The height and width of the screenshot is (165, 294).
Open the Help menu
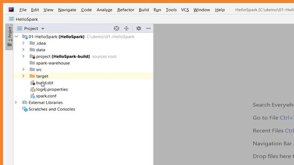pyautogui.click(x=220, y=10)
